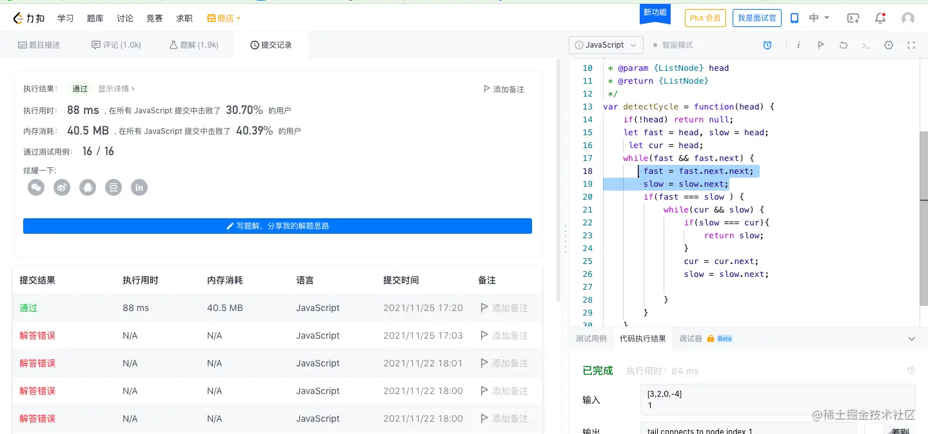The height and width of the screenshot is (434, 928).
Task: Click the flag icon in the 17:03 row
Action: 484,335
